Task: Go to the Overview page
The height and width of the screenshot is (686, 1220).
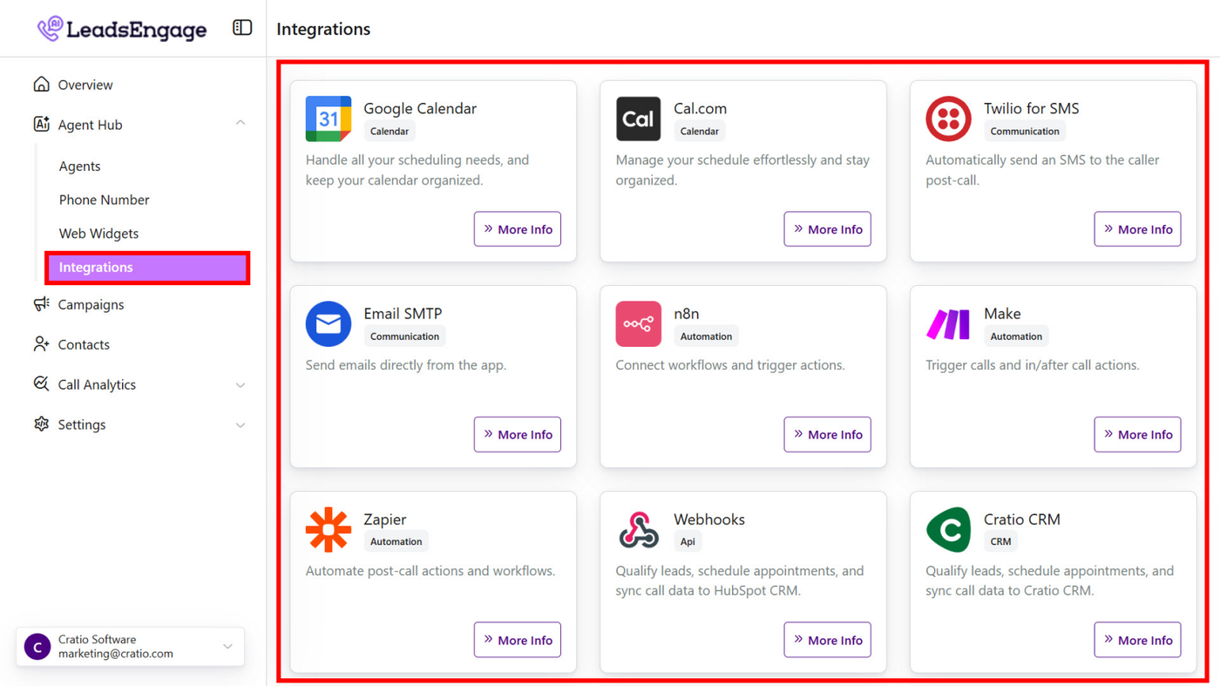Action: (85, 85)
